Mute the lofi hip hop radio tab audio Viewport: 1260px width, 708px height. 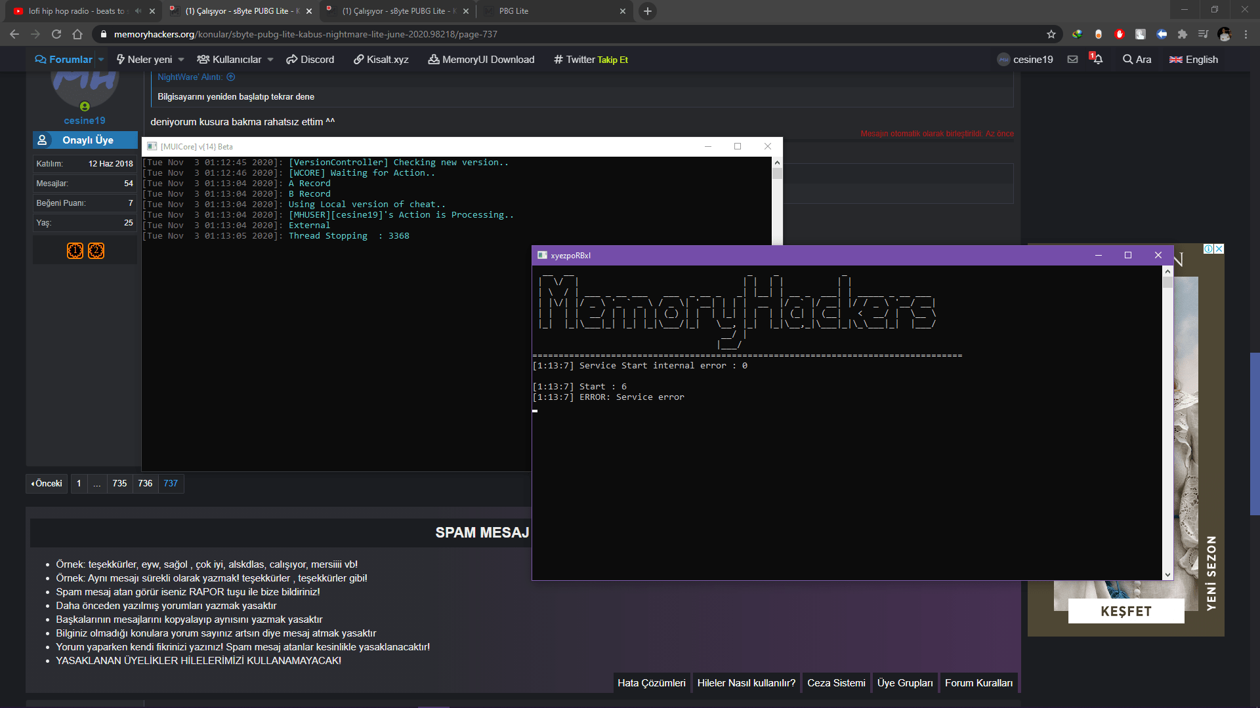pyautogui.click(x=138, y=11)
